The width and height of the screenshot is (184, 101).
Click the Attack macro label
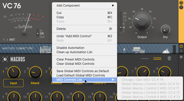[35, 83]
